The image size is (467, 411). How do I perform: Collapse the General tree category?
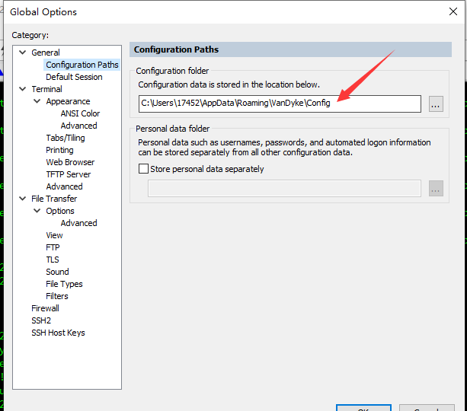21,53
